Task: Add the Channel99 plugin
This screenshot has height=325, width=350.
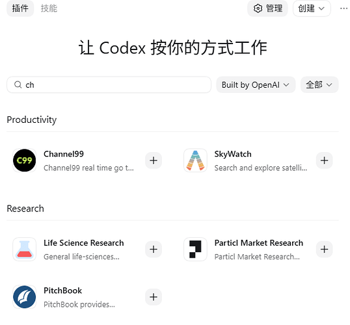Action: pos(154,161)
